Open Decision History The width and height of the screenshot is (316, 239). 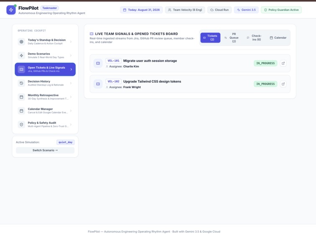pos(45,83)
